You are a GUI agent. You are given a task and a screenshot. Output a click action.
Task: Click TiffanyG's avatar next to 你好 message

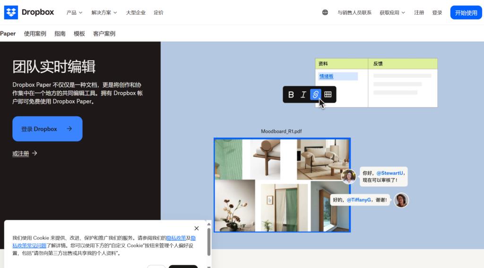pyautogui.click(x=349, y=177)
